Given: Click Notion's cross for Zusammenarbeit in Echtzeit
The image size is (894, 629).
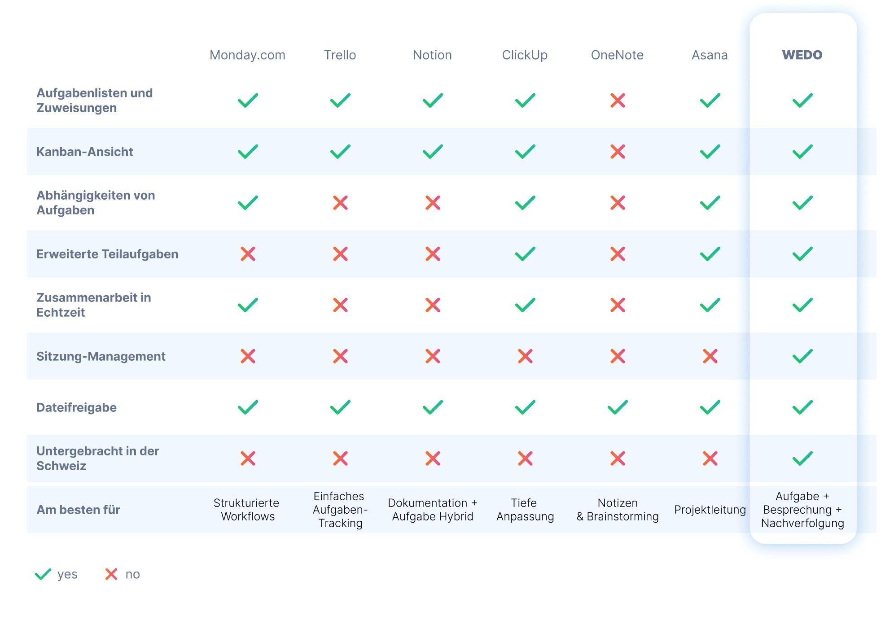Looking at the screenshot, I should click(433, 305).
